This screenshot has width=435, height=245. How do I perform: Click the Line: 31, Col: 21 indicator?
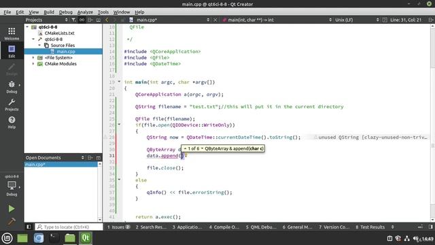pos(406,20)
